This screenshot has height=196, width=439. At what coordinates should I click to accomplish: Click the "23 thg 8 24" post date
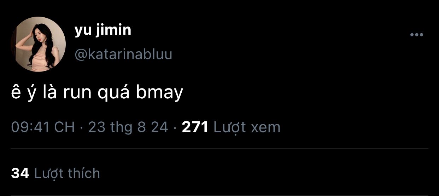pyautogui.click(x=128, y=127)
